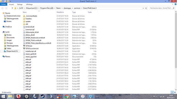177x99 pixels.
Task: Click the search box for Grand Theft Auto V
Action: pos(161,8)
